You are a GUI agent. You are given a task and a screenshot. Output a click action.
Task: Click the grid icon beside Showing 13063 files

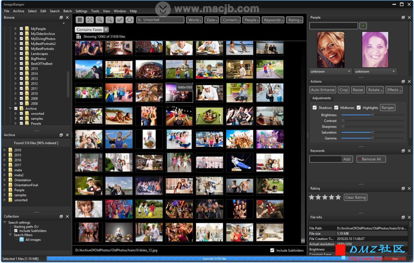point(78,36)
